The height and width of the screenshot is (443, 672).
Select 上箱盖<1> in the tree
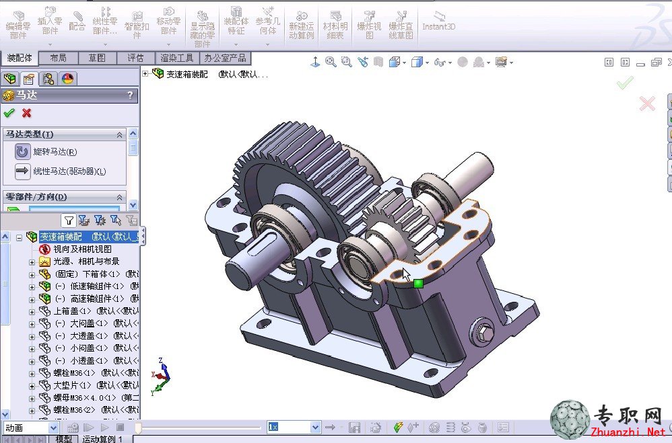point(89,311)
